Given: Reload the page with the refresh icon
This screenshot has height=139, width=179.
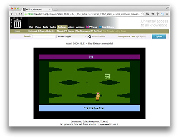Looking at the screenshot, I should (x=20, y=14).
